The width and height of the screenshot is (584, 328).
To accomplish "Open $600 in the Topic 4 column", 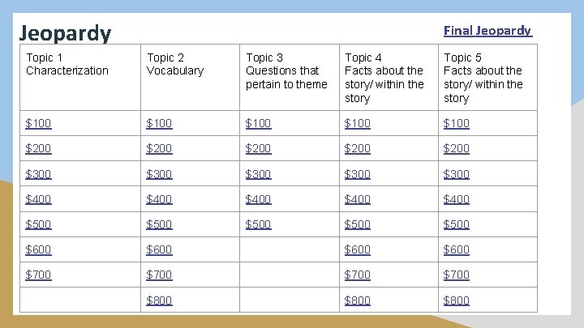I will [357, 249].
